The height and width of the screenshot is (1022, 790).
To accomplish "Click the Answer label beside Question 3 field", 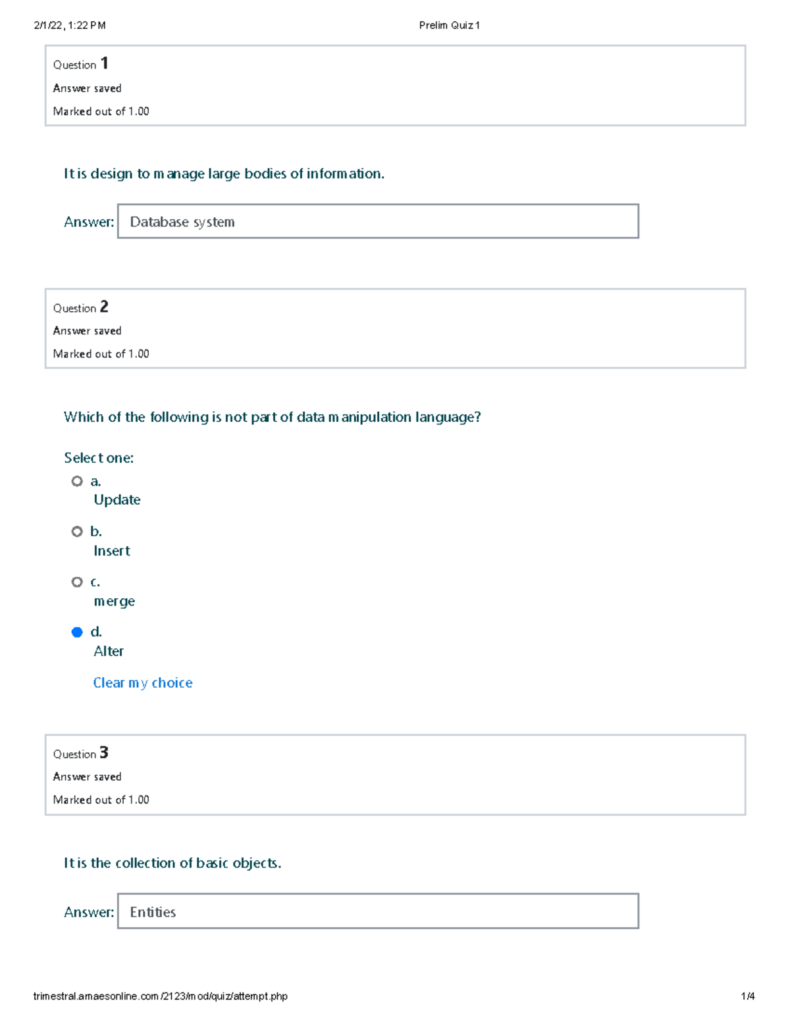I will pyautogui.click(x=88, y=912).
